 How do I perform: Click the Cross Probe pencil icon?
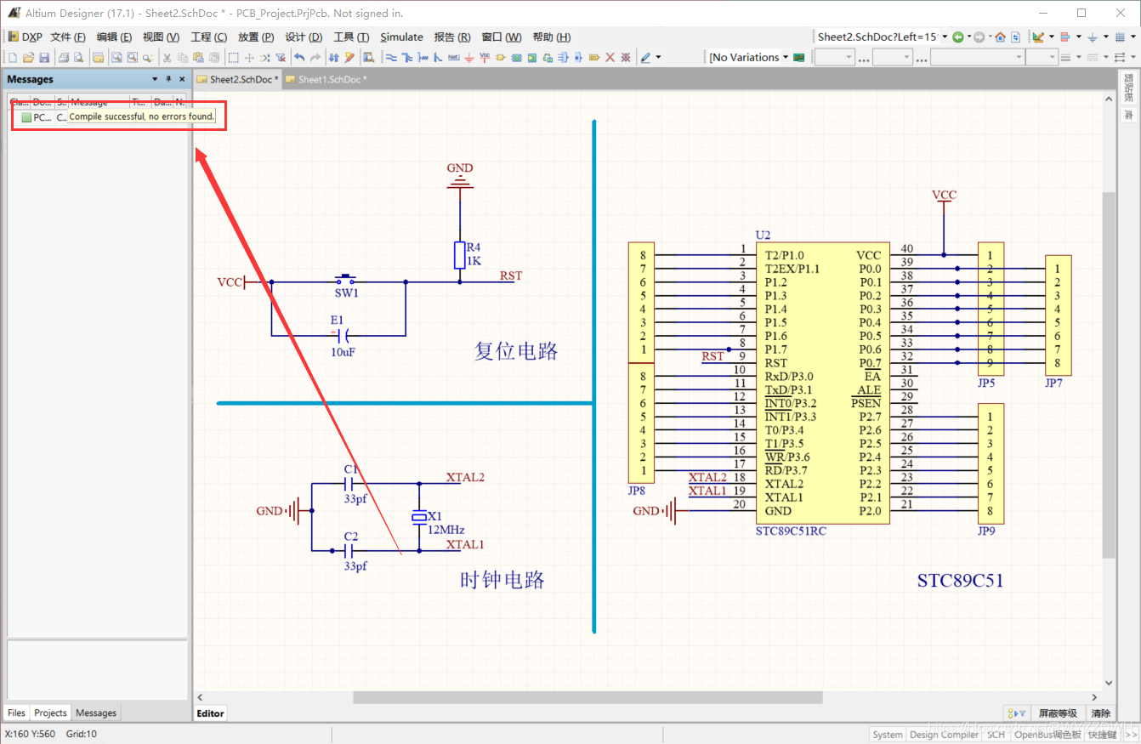(349, 58)
